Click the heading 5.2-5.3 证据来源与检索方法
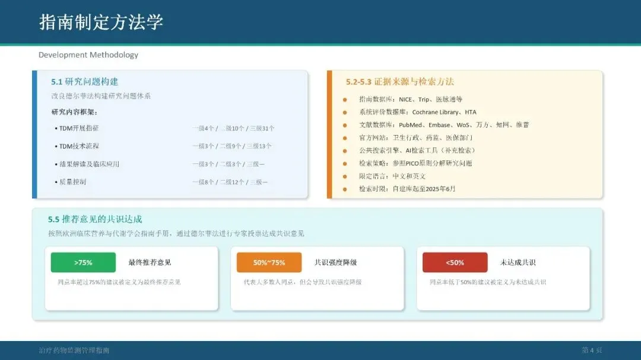641x360 pixels. click(x=400, y=82)
